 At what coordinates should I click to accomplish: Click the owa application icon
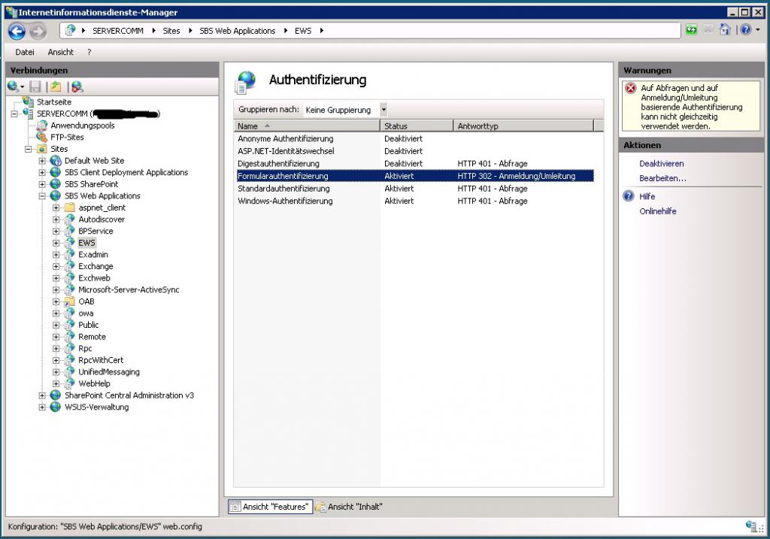(70, 313)
